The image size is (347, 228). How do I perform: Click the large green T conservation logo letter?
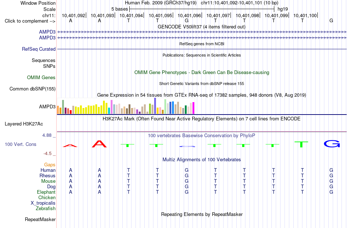[x=301, y=144]
